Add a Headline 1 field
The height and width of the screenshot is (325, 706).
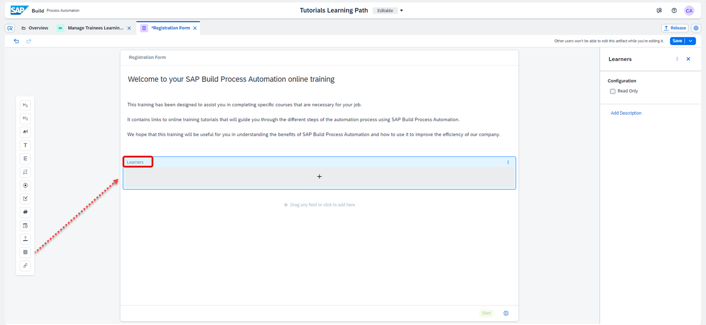(x=25, y=105)
